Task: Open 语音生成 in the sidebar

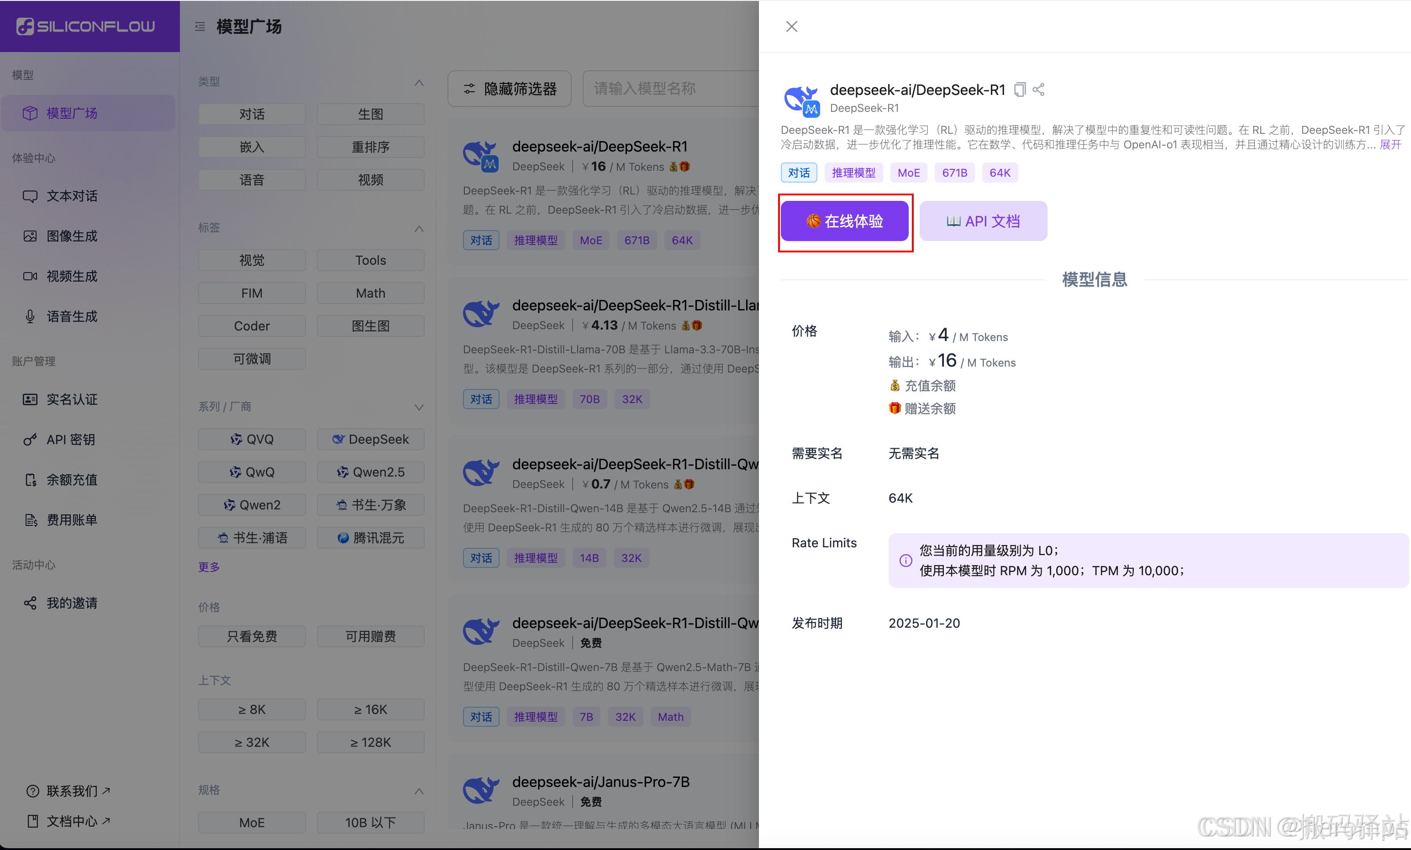Action: 72,316
